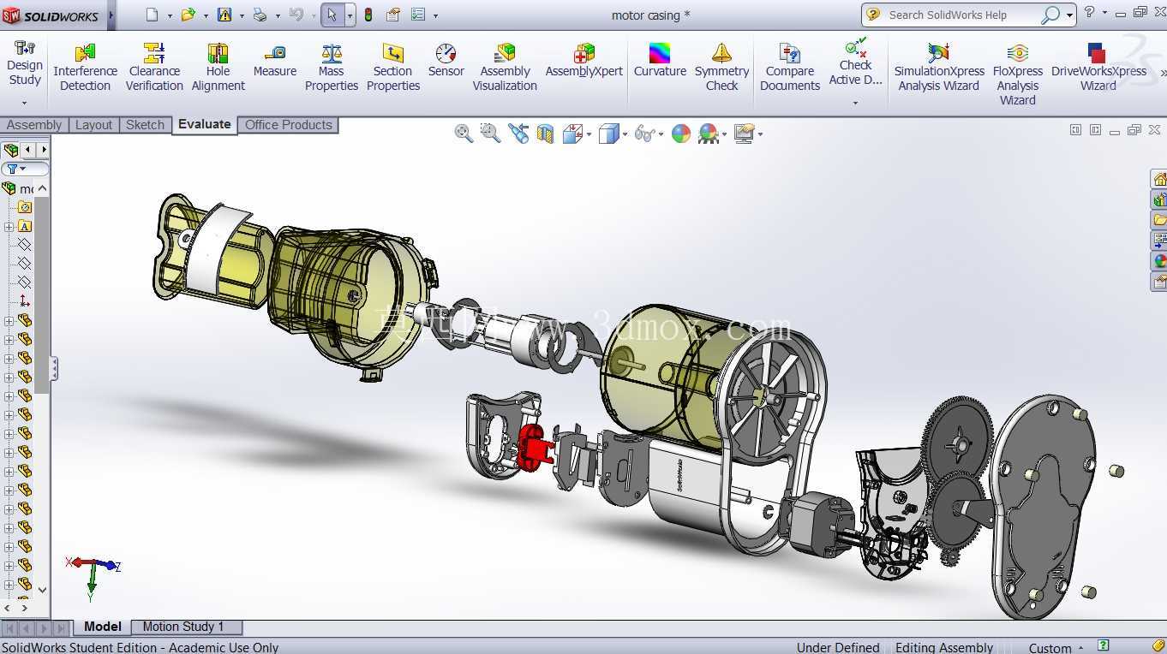Click the filter icon in the FeatureManager

tap(12, 169)
